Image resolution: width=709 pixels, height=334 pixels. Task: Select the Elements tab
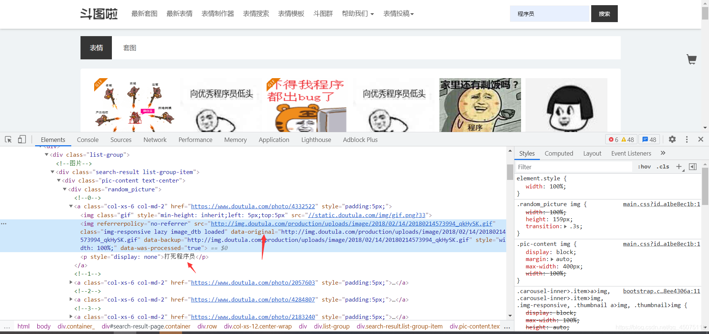click(x=53, y=140)
